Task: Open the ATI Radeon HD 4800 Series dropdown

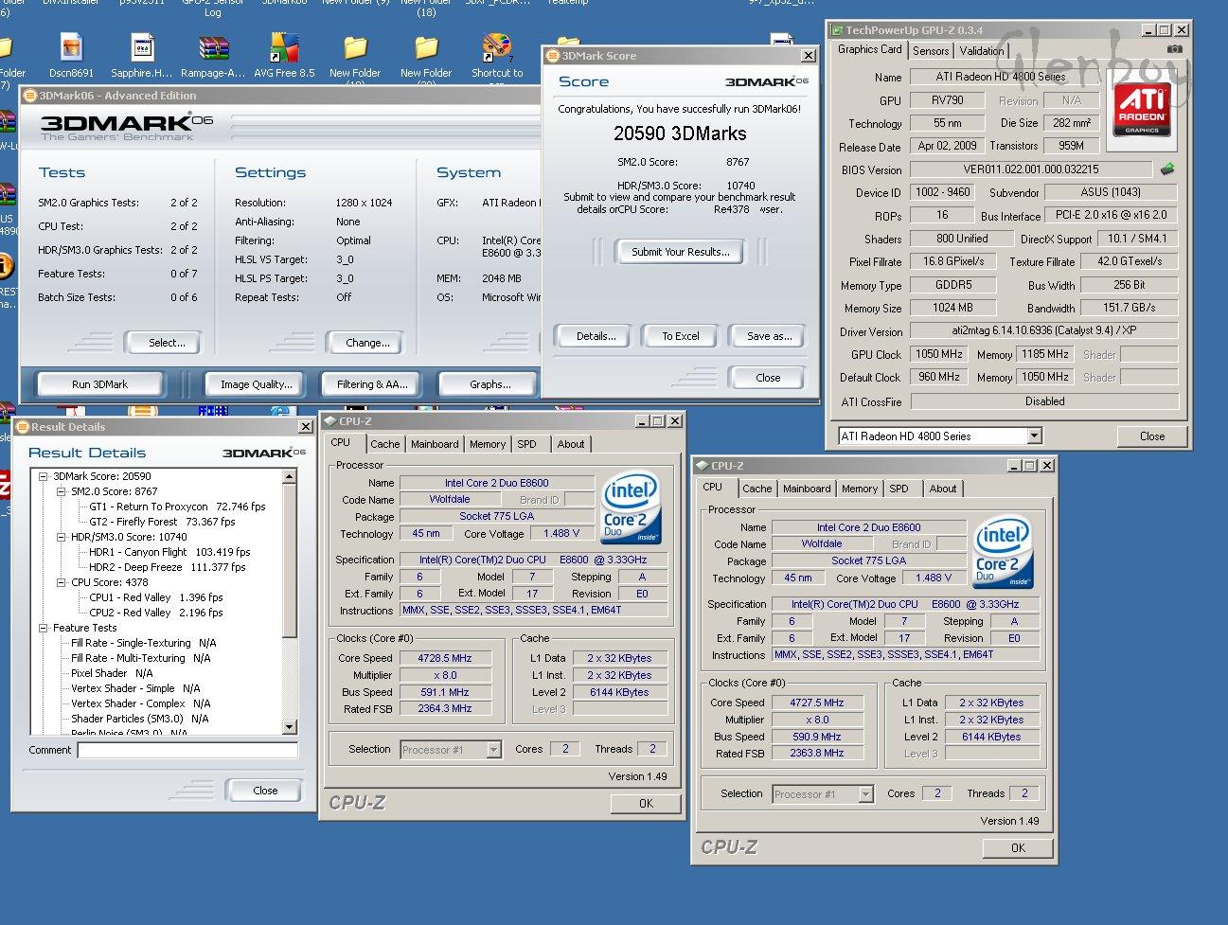Action: point(1034,436)
